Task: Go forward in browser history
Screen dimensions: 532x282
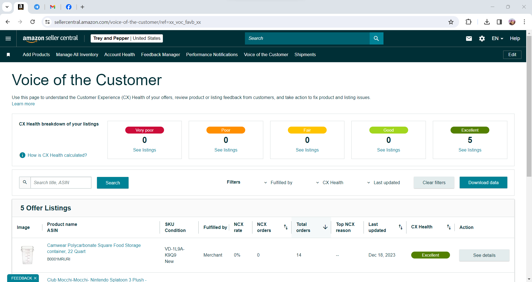Action: [x=20, y=22]
